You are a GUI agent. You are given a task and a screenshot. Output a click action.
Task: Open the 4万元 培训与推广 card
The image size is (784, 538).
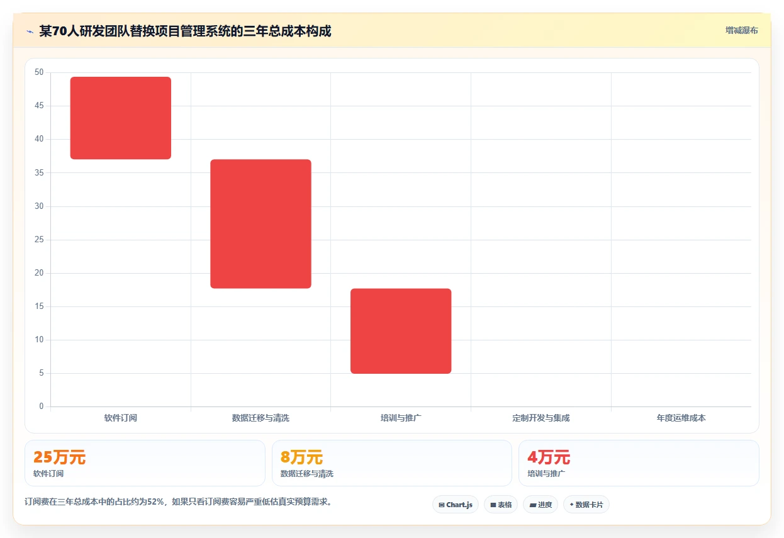(639, 463)
